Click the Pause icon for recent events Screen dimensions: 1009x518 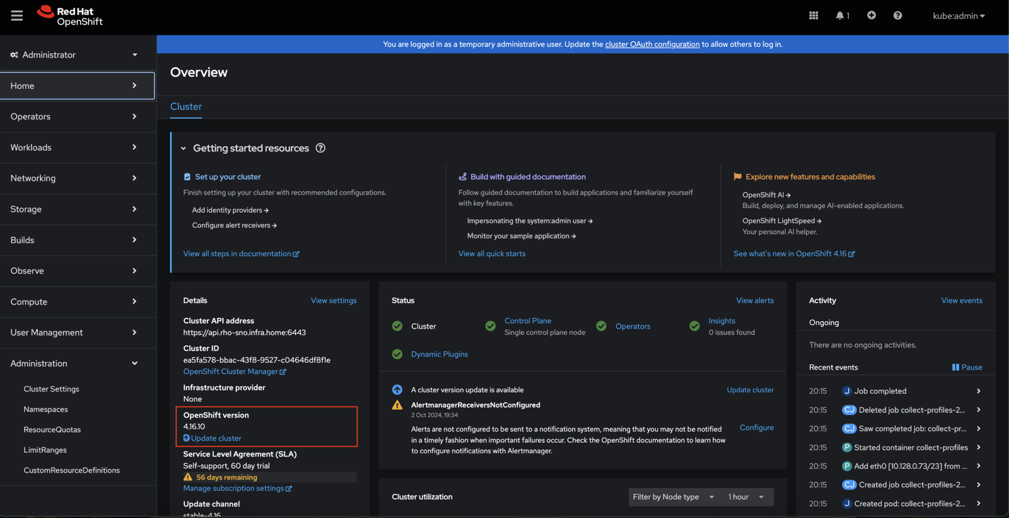[955, 367]
